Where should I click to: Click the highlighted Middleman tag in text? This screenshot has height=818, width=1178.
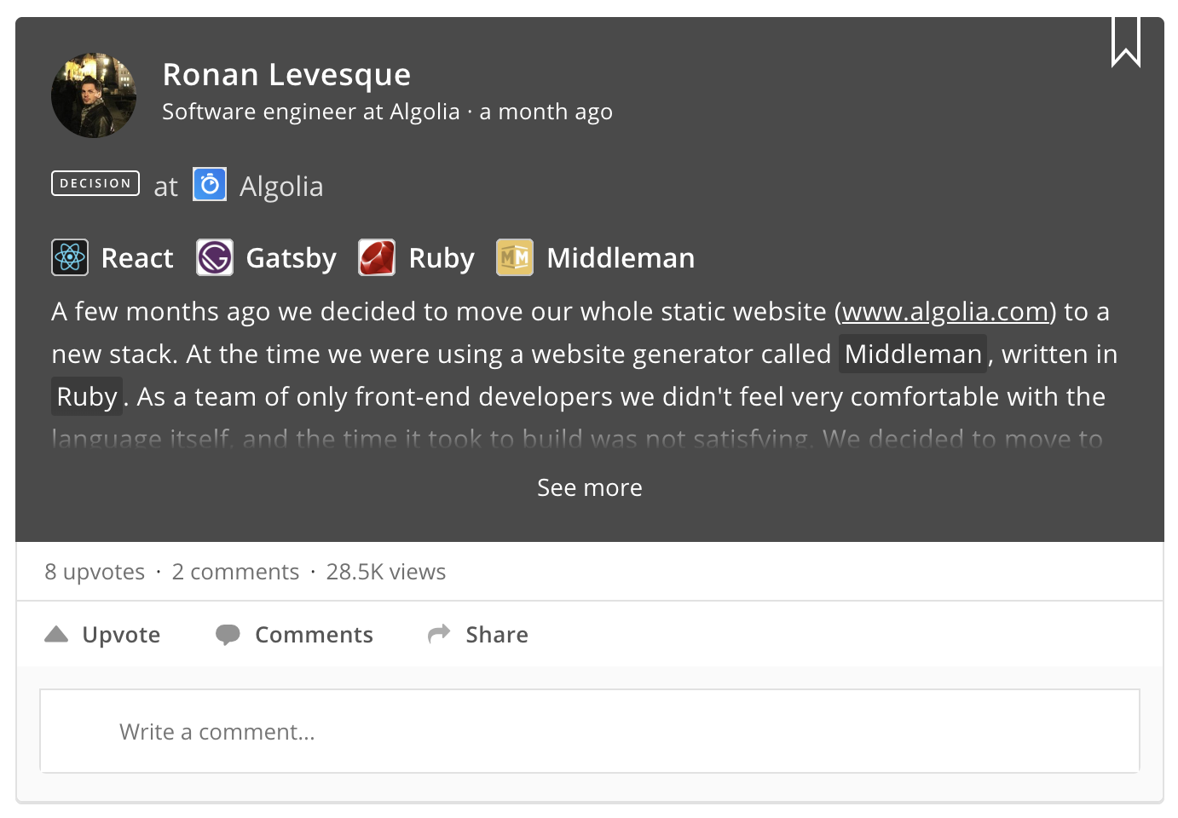pyautogui.click(x=913, y=354)
